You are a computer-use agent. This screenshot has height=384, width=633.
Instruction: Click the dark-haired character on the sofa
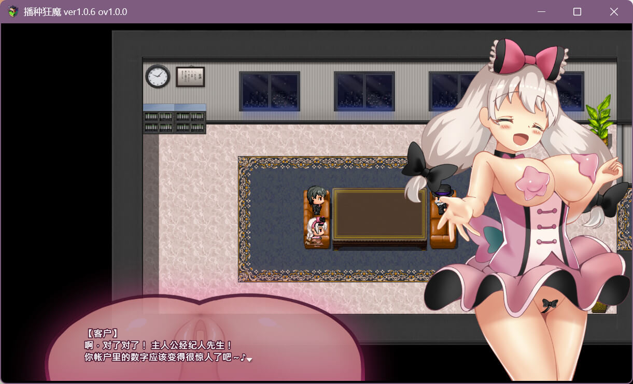(316, 200)
